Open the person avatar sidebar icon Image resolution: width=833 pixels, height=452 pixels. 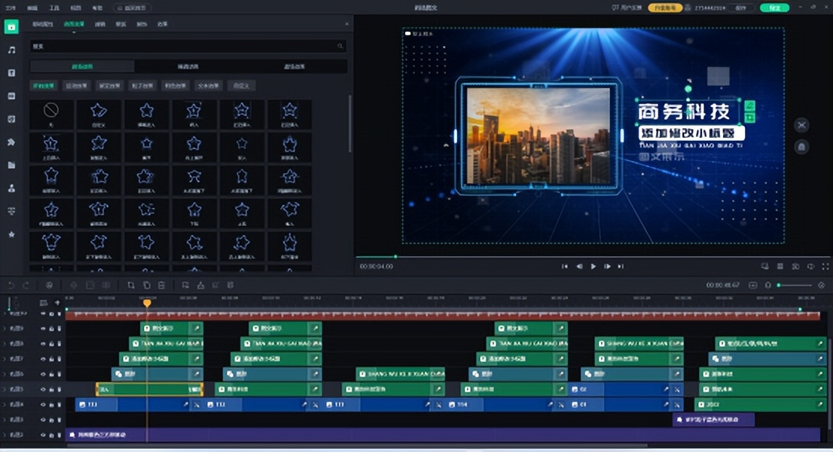point(12,188)
